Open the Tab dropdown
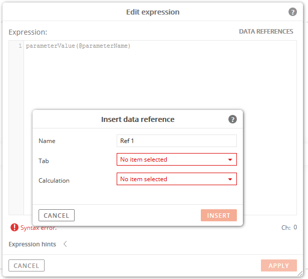 pos(177,160)
